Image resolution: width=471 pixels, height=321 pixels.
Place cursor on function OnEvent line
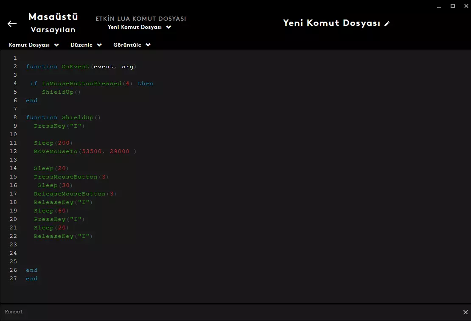point(81,67)
